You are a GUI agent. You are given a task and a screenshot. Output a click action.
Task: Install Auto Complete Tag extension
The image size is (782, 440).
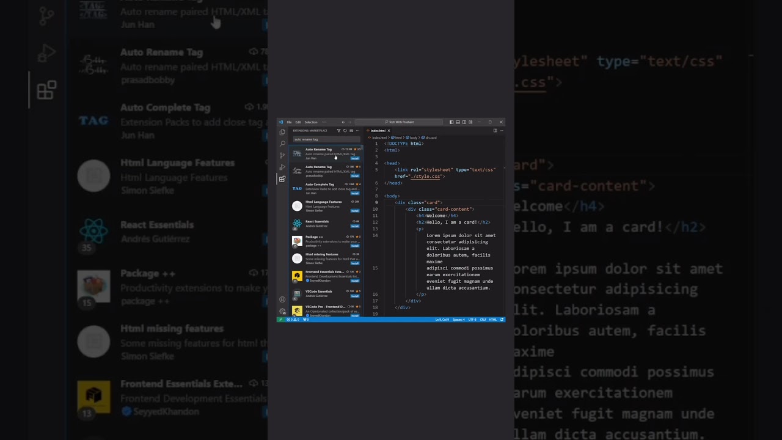[x=355, y=193]
